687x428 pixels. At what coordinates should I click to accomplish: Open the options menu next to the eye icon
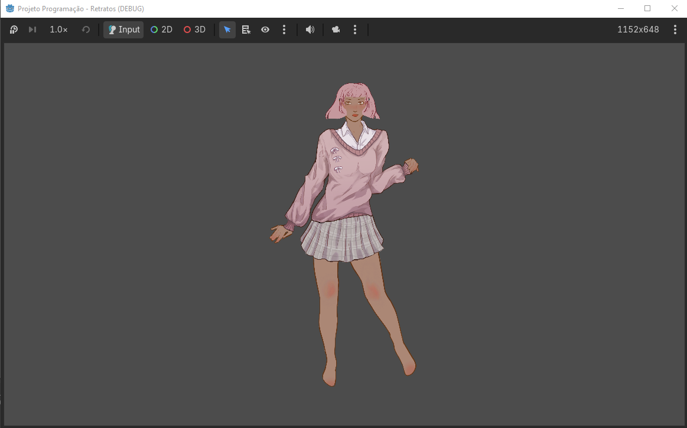[284, 30]
